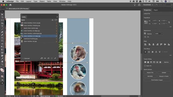
Task: Select the Type tool
Action: pos(2,26)
